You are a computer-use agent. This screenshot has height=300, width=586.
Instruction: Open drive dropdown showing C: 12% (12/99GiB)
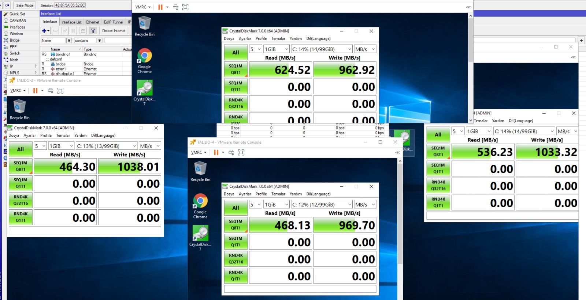click(322, 205)
